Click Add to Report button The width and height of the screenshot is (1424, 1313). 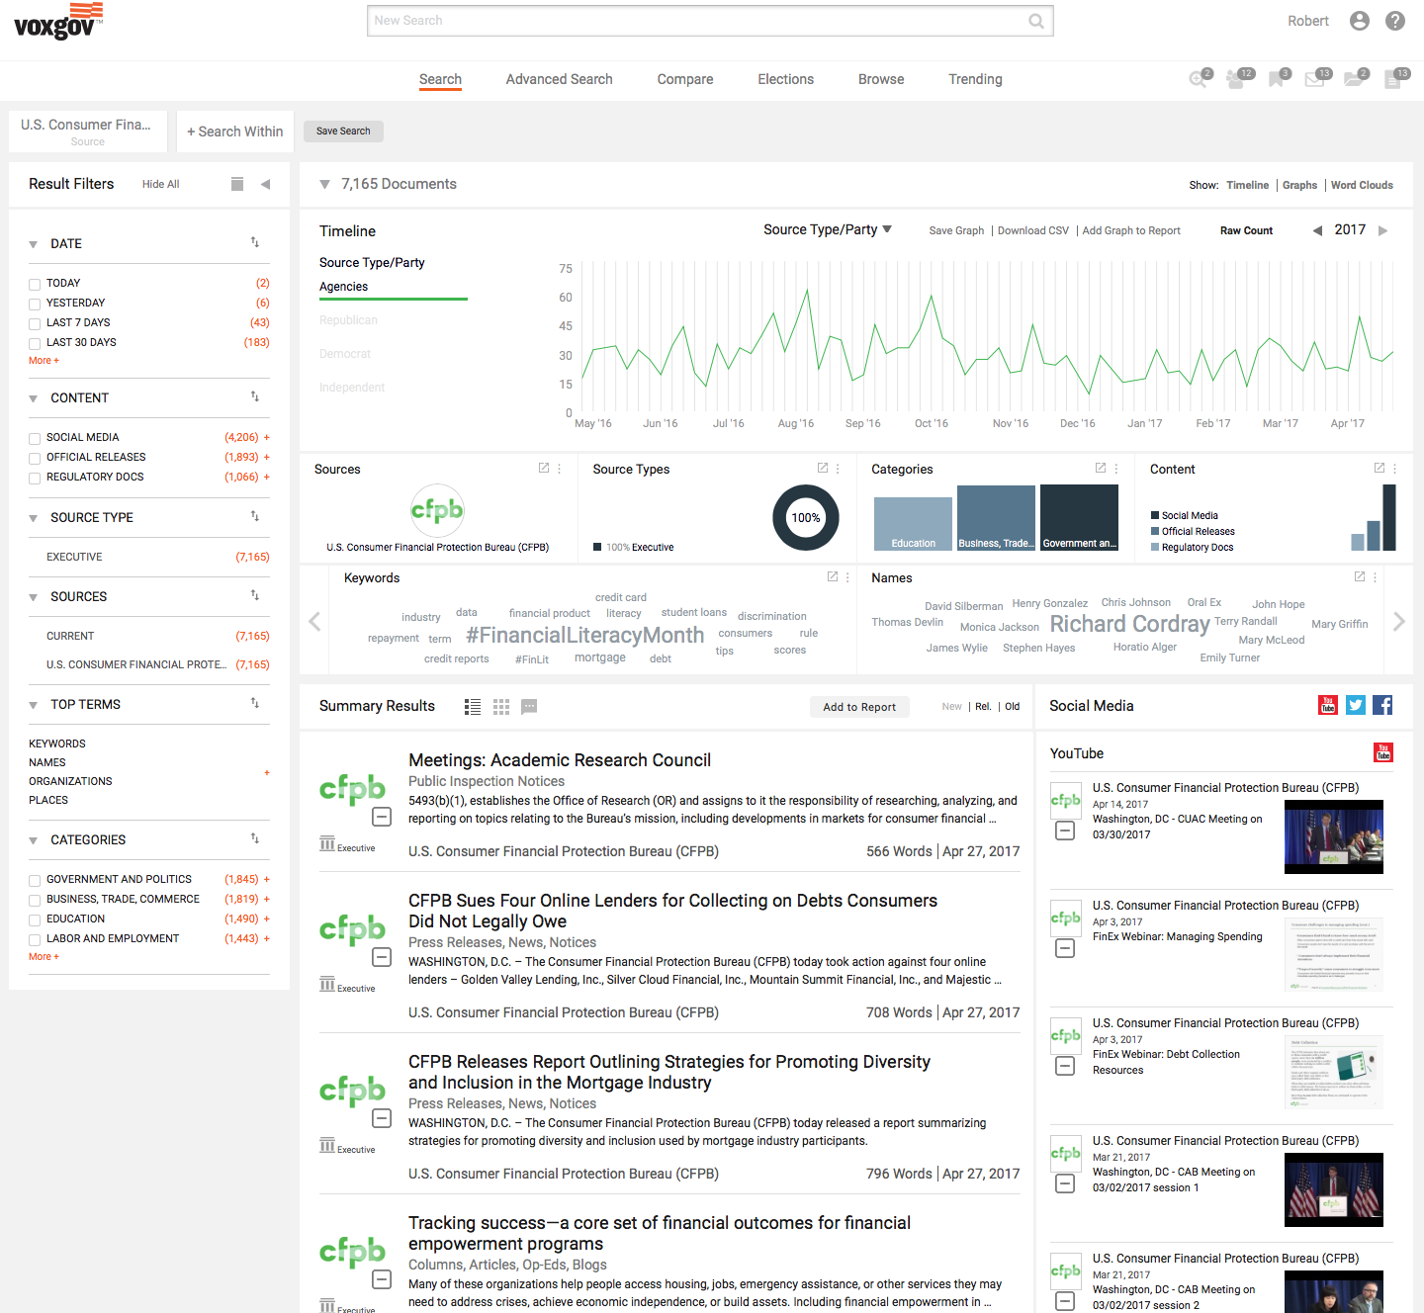point(859,707)
